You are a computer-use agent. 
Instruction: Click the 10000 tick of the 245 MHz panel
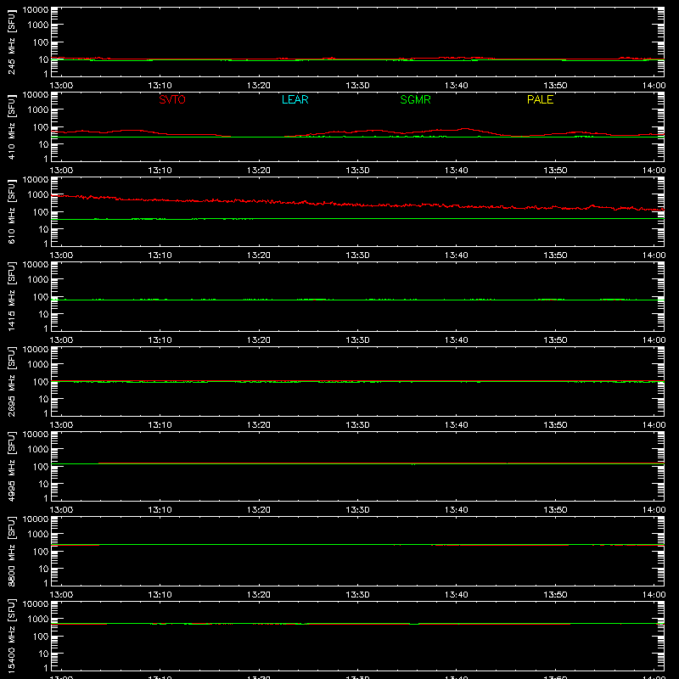[x=36, y=10]
